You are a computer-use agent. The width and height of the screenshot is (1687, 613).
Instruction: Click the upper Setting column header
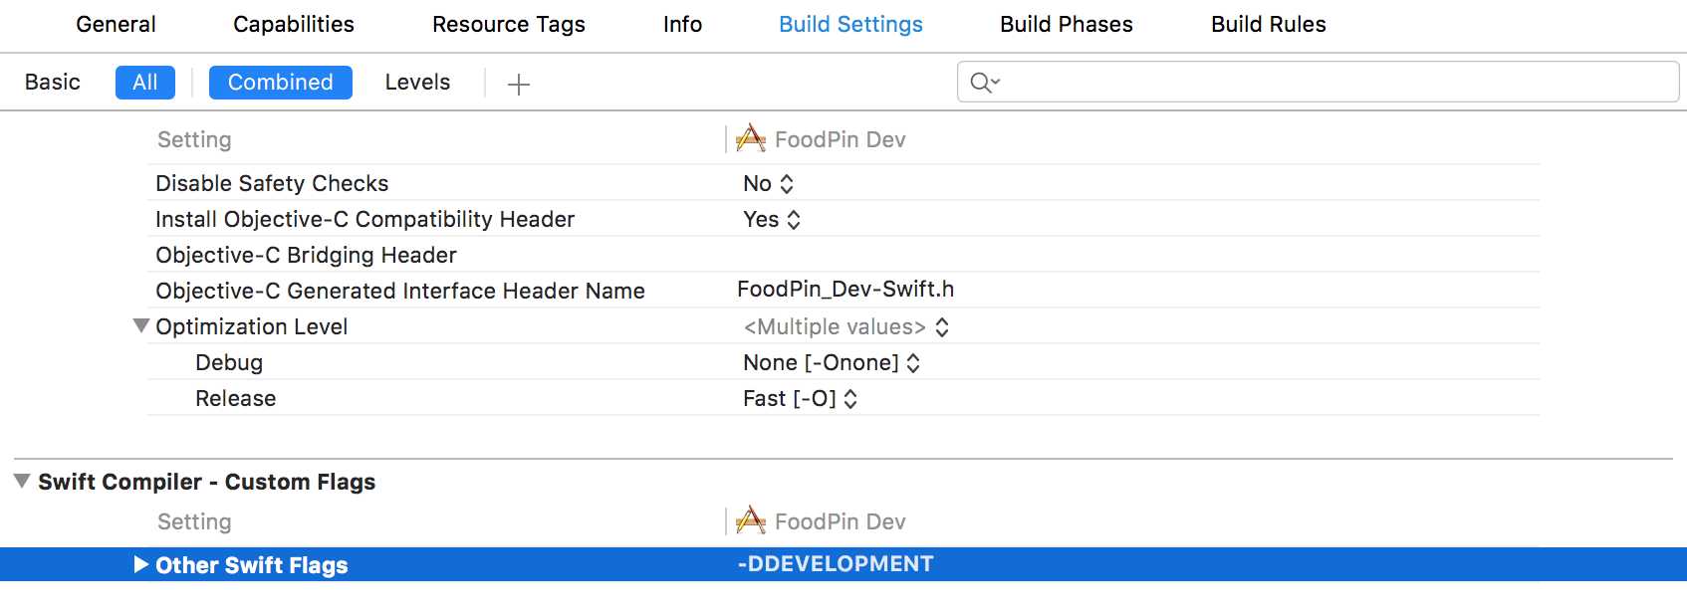194,139
